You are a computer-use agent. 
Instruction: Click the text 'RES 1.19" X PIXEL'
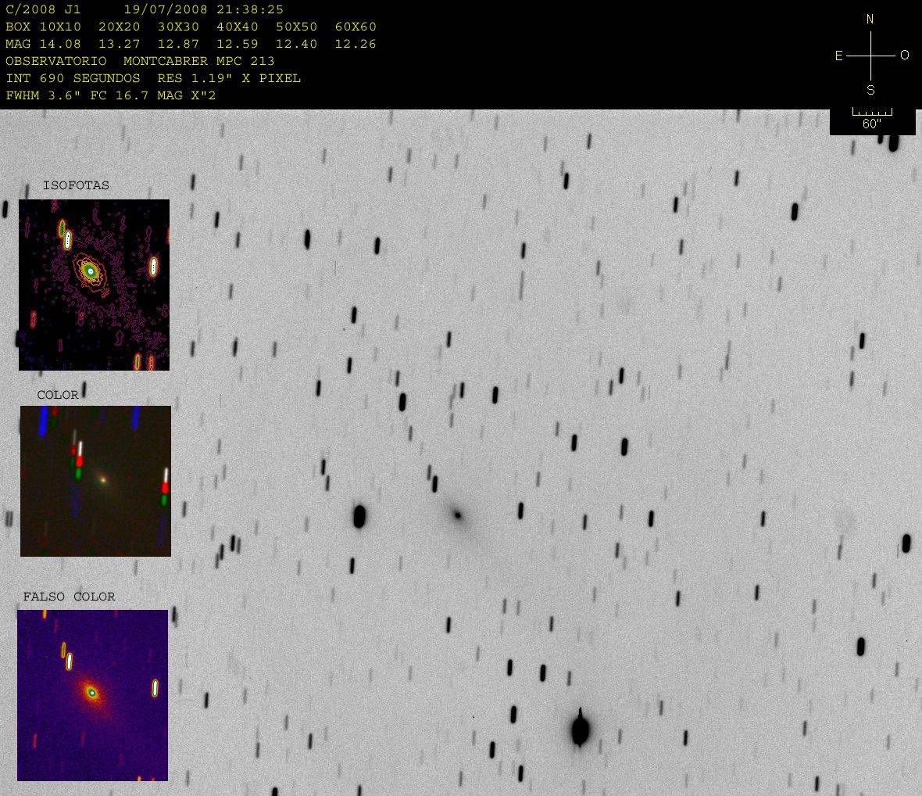tap(229, 78)
